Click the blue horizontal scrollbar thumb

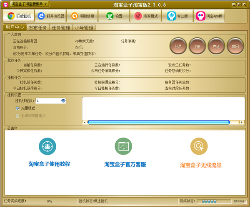coord(159,122)
